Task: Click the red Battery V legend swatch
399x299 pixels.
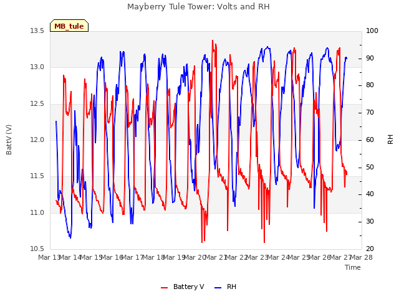Action: click(x=165, y=288)
